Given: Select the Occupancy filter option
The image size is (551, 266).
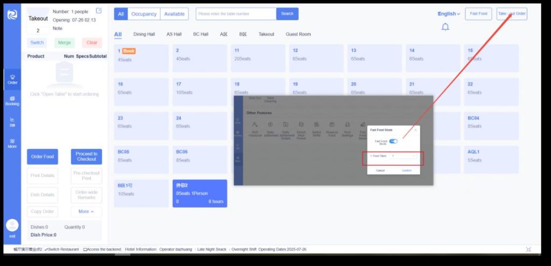Looking at the screenshot, I should pyautogui.click(x=144, y=14).
